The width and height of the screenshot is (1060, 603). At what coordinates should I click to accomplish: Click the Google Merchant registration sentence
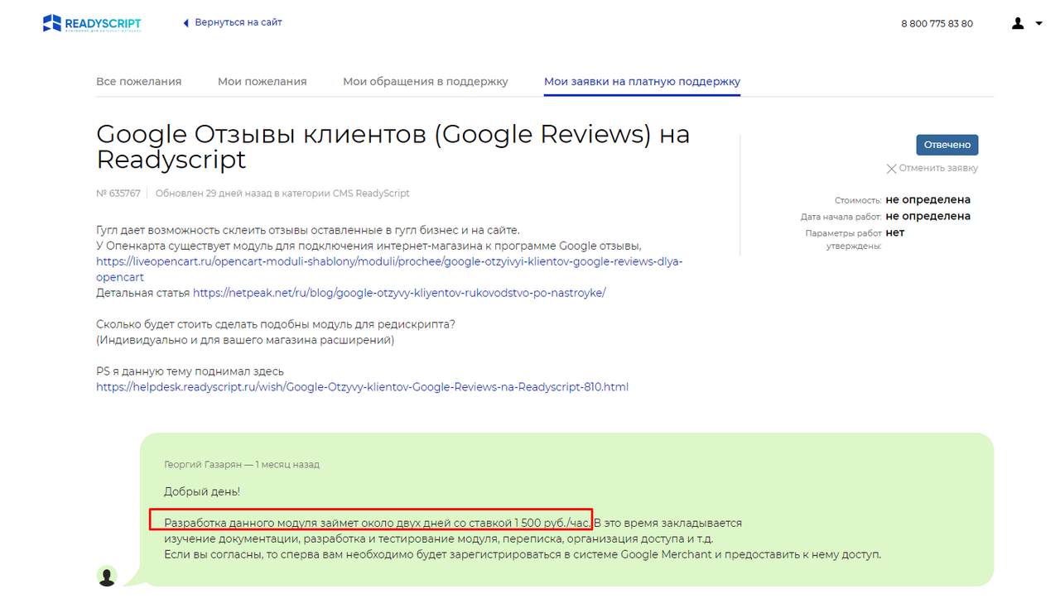[x=523, y=554]
